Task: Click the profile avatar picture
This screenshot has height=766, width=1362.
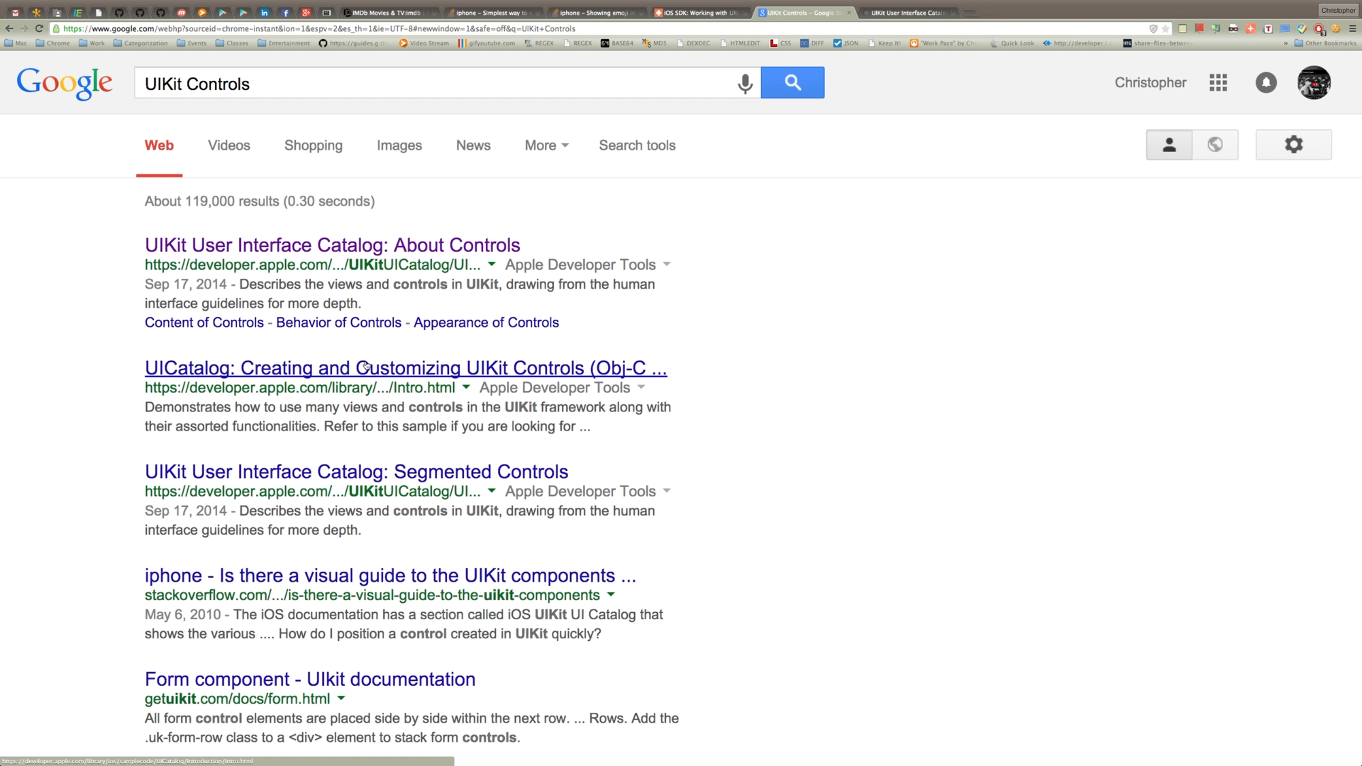Action: pyautogui.click(x=1314, y=82)
